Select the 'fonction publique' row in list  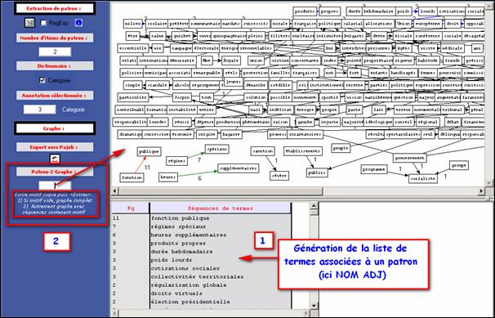point(202,218)
